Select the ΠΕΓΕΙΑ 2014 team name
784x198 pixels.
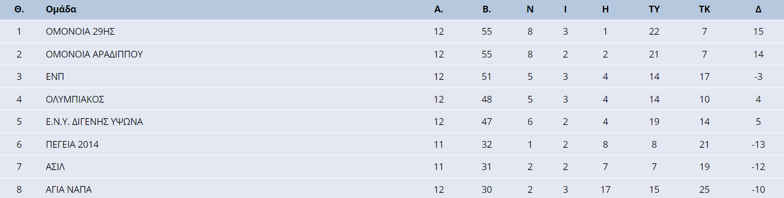(x=72, y=145)
